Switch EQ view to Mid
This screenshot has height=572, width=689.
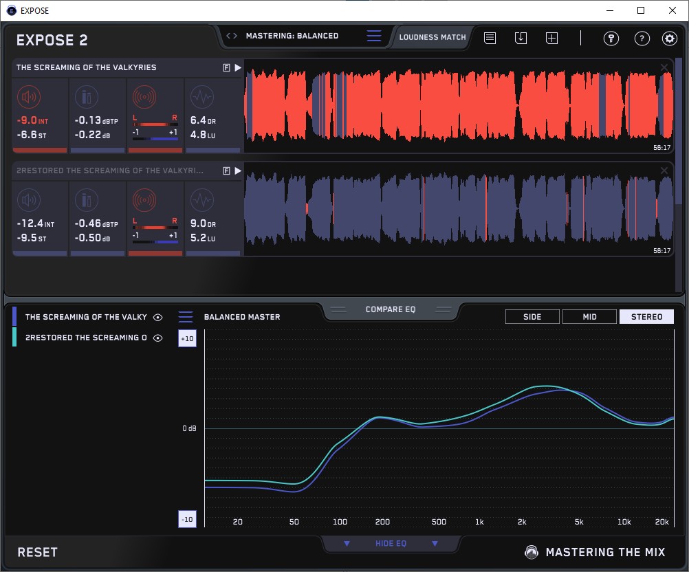click(x=589, y=317)
